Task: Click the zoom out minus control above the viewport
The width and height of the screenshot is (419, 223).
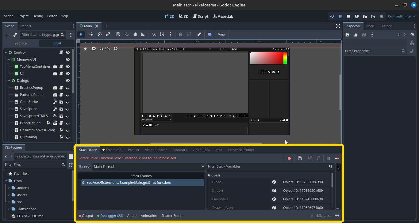Action: click(94, 48)
